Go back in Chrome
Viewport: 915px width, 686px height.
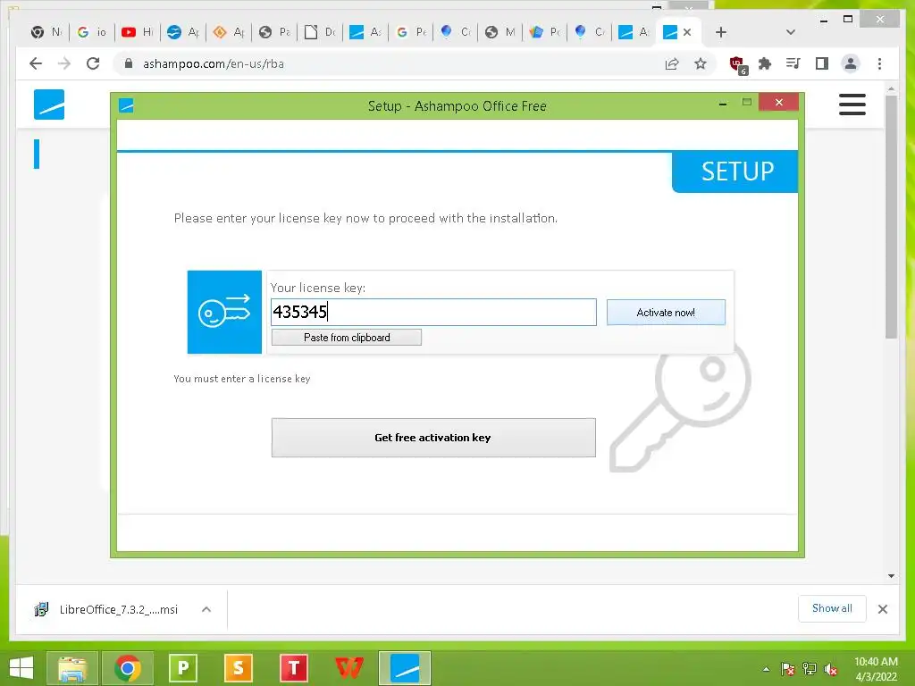pos(36,63)
